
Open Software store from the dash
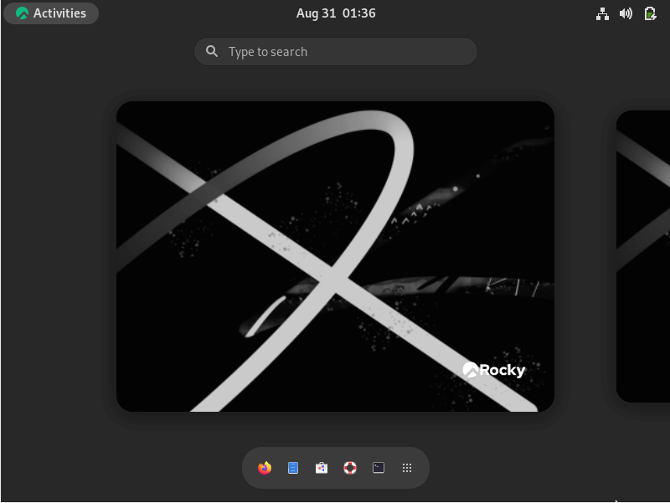click(322, 468)
